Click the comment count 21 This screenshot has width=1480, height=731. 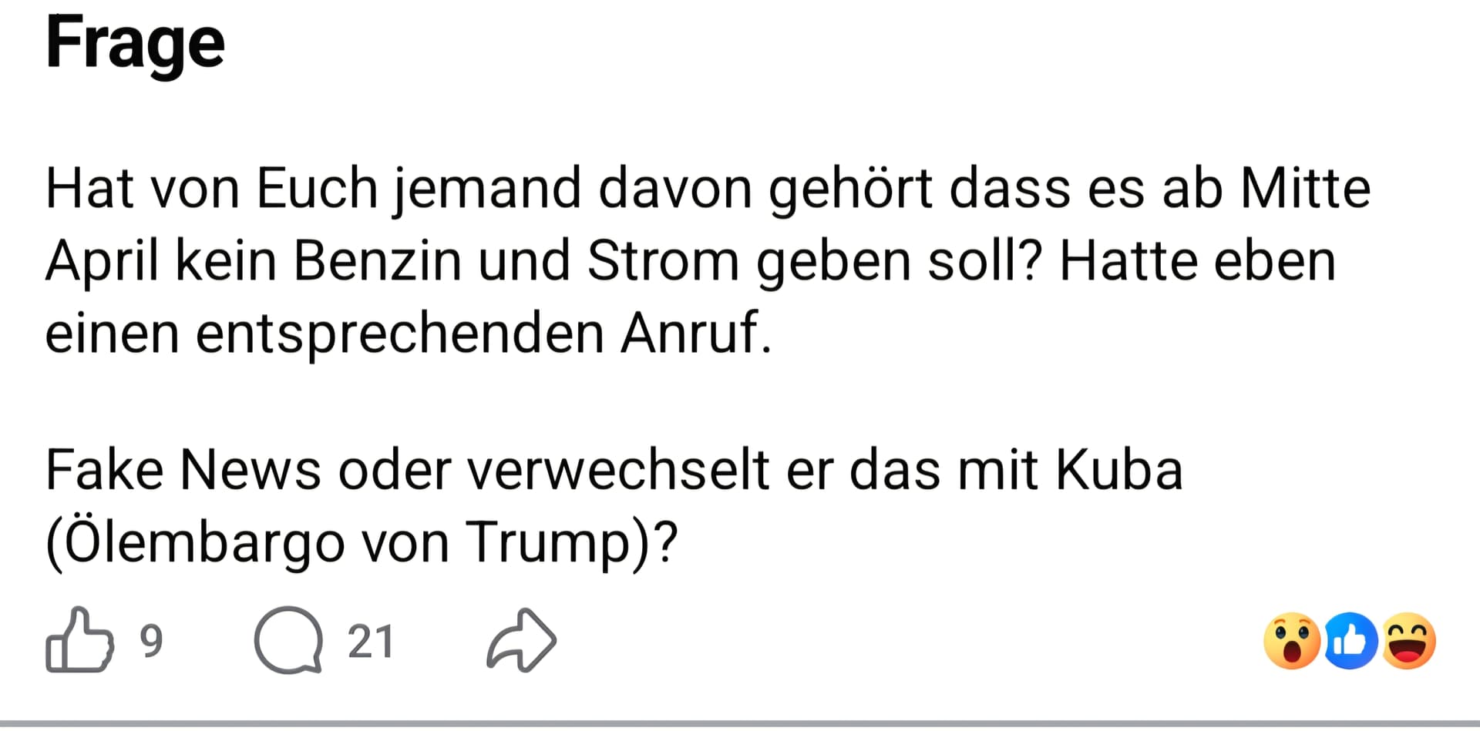[x=371, y=641]
